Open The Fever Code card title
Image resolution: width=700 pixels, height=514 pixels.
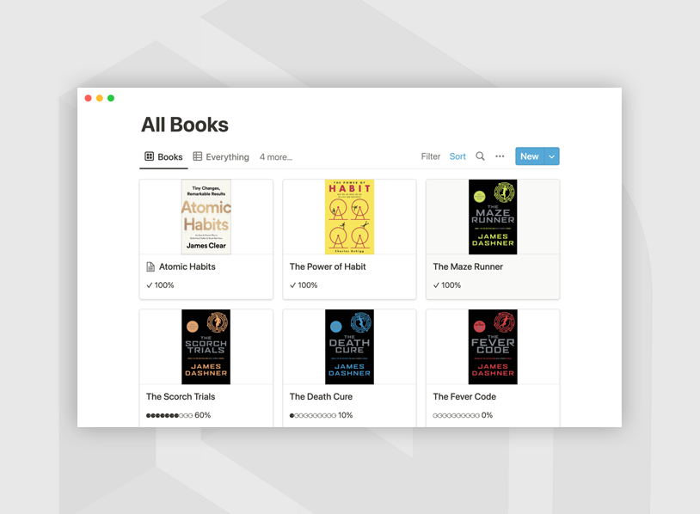coord(464,396)
